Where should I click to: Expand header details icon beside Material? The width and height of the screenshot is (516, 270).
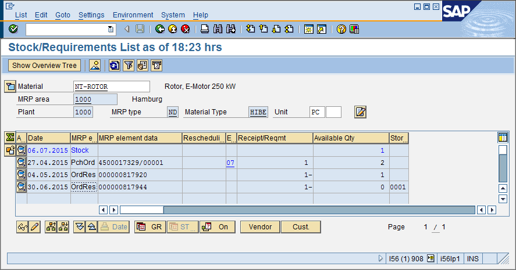click(x=10, y=87)
